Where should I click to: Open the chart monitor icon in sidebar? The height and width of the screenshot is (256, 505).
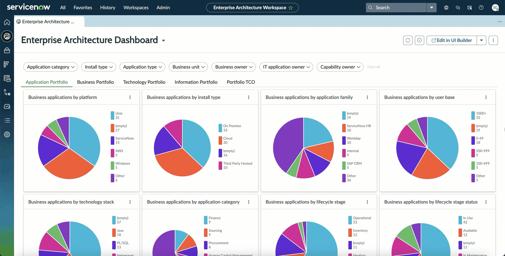(x=7, y=106)
